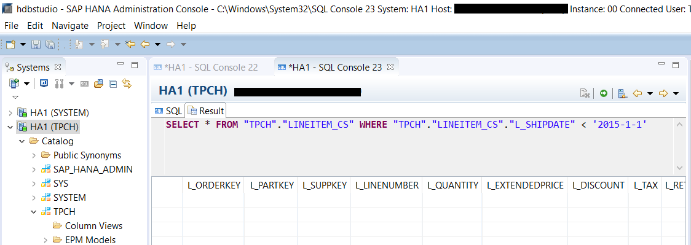
Task: Switch to HA1 - SQL Console 22 tab
Action: coord(205,68)
